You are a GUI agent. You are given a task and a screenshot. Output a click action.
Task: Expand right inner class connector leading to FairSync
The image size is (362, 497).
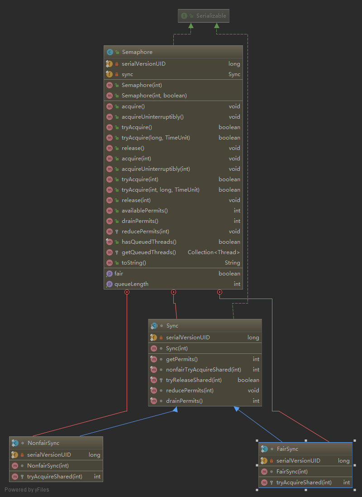pos(220,292)
